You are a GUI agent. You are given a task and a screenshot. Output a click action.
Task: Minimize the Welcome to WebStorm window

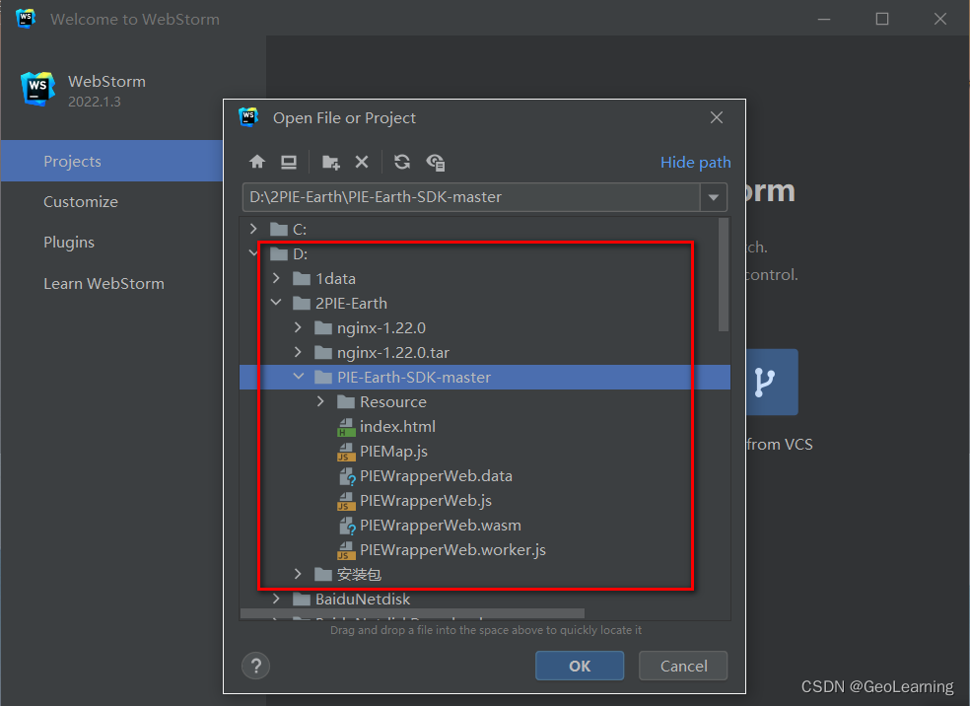(824, 19)
